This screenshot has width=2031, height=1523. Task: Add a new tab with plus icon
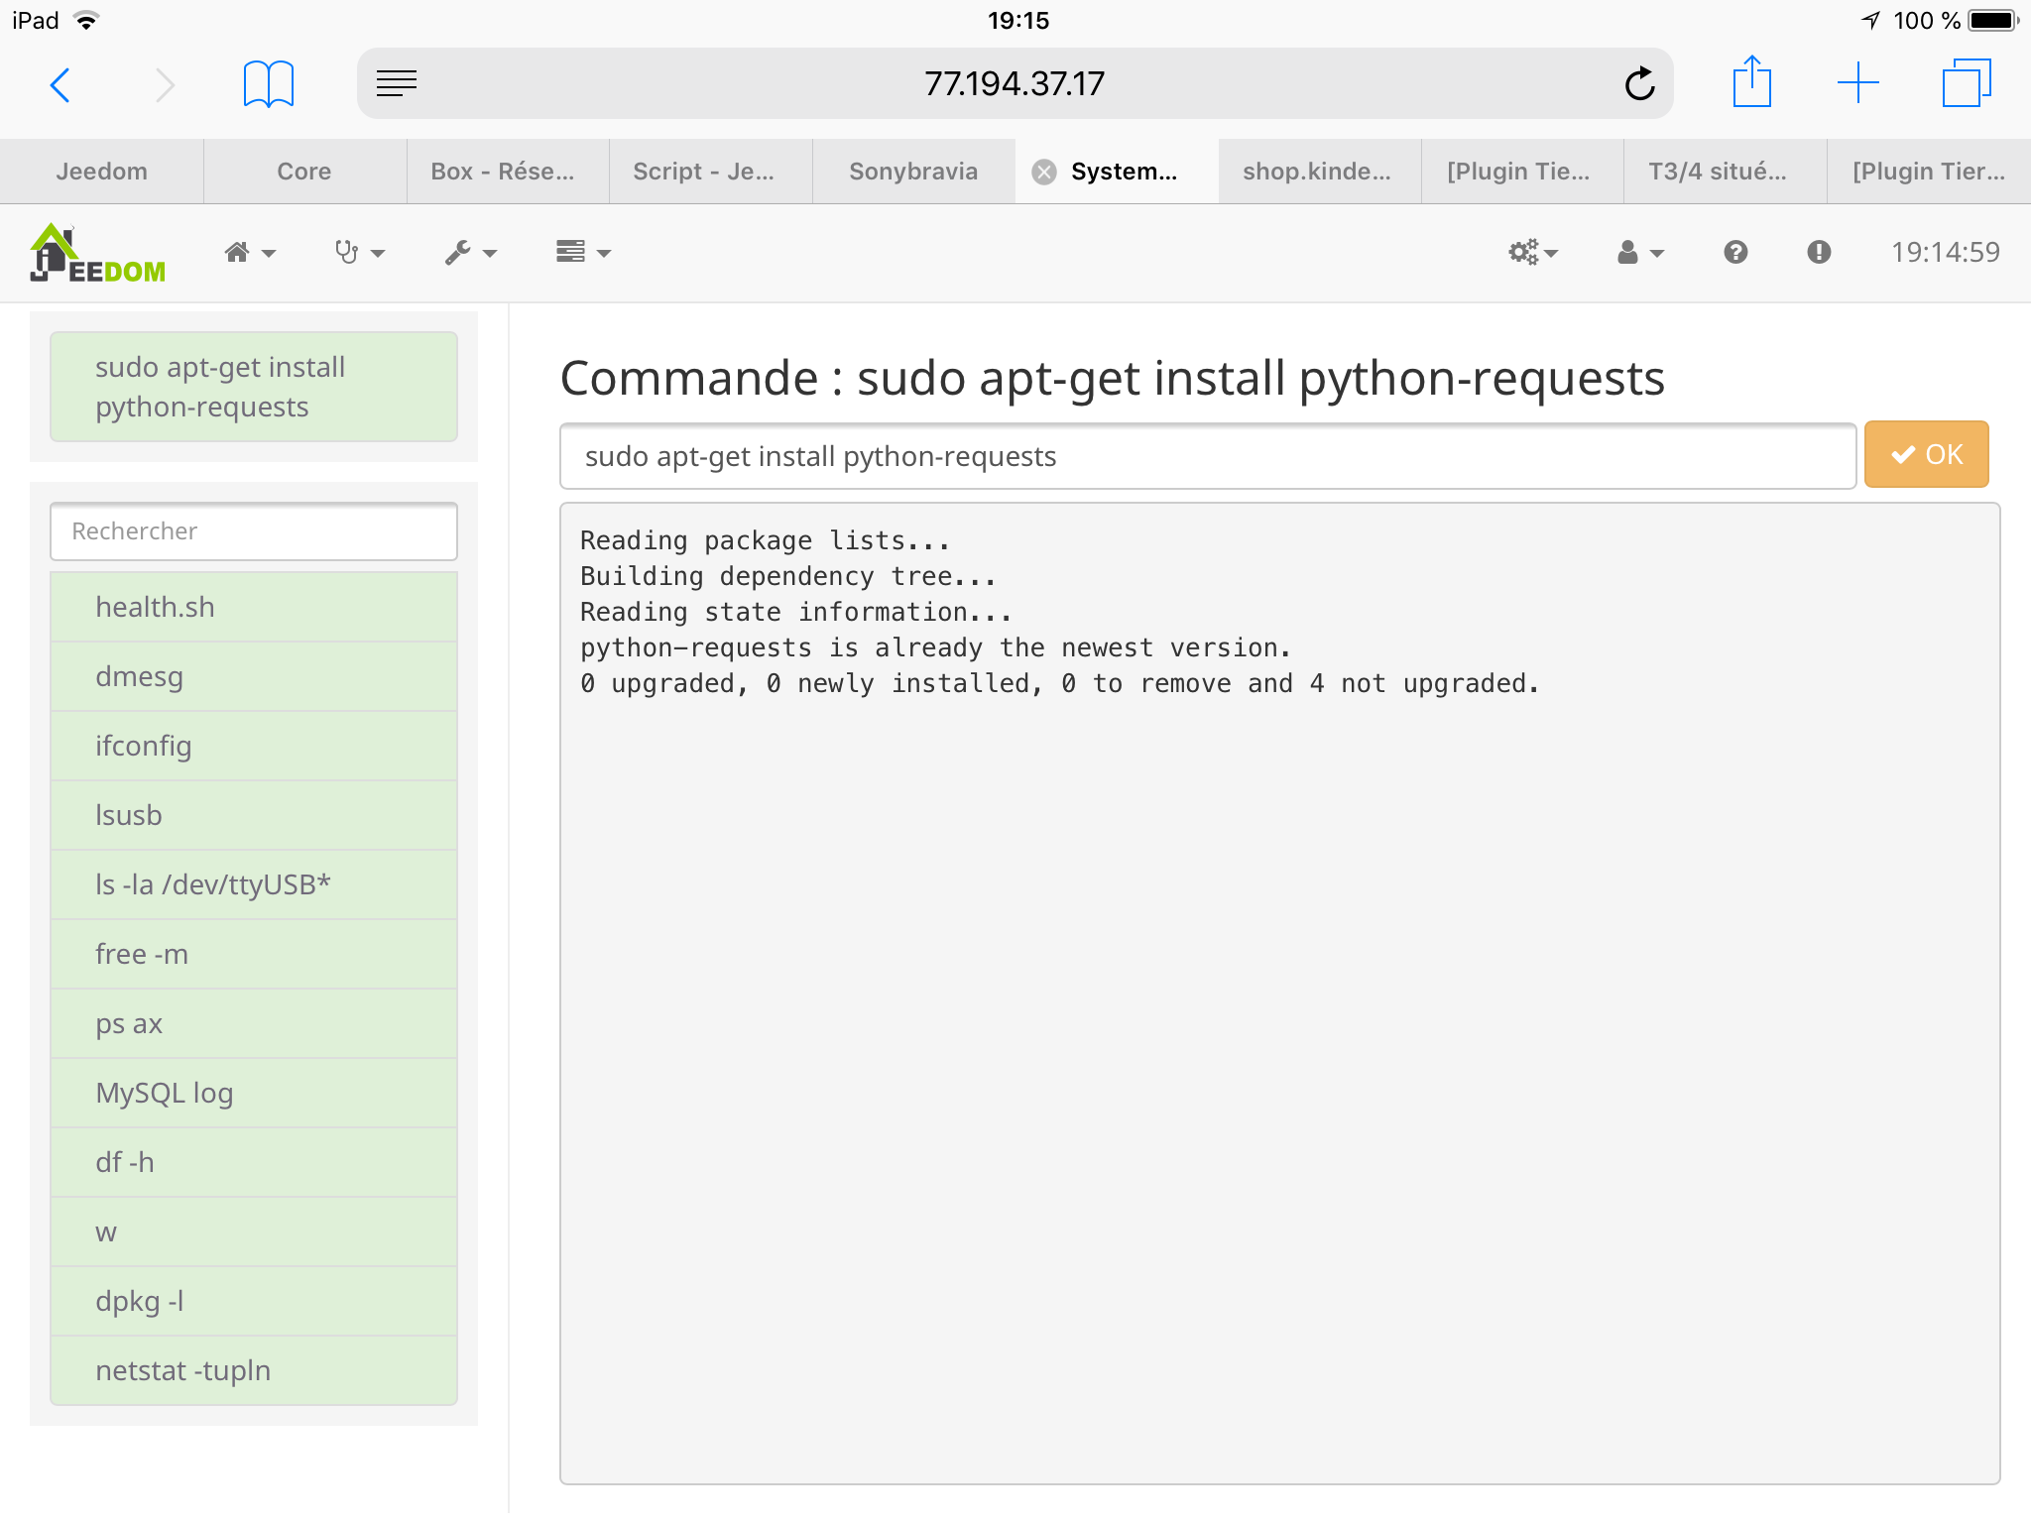[1858, 82]
